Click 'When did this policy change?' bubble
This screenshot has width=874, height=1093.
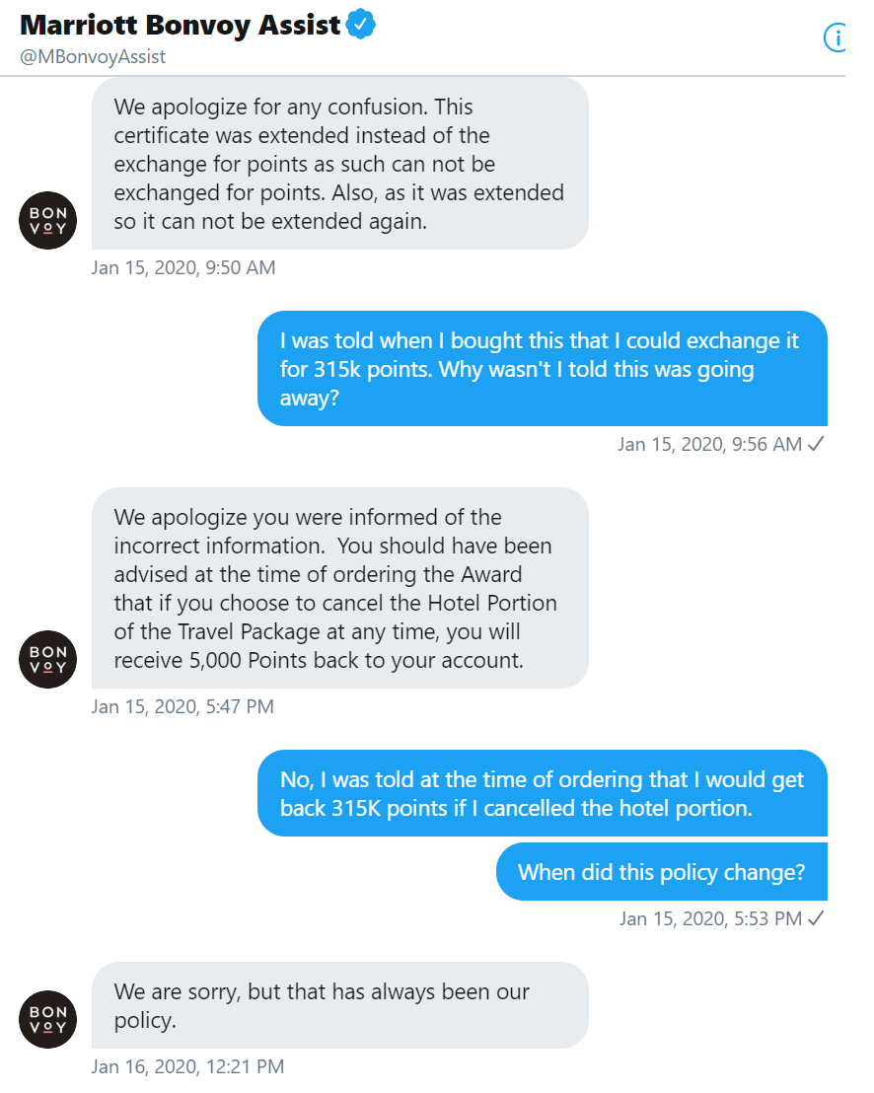tap(662, 872)
